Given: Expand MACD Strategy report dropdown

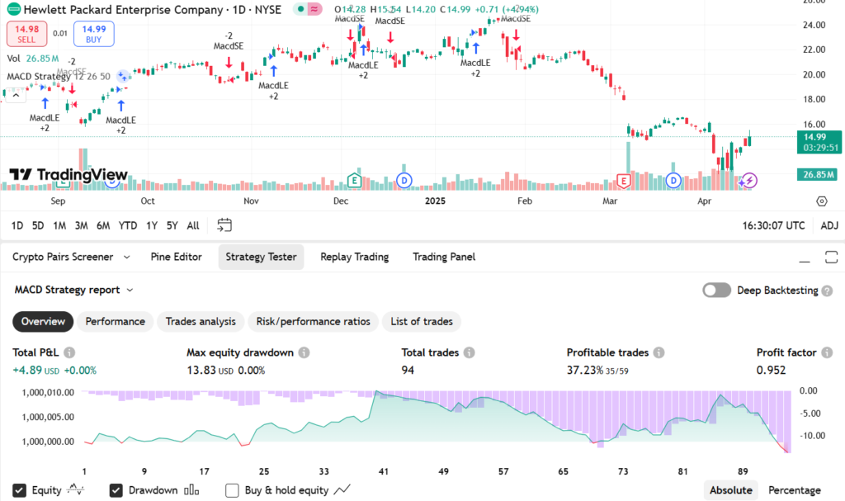Looking at the screenshot, I should point(73,291).
